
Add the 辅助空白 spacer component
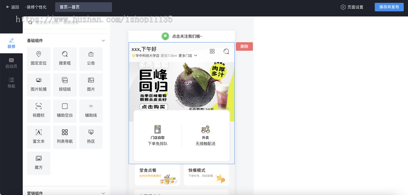coord(65,111)
